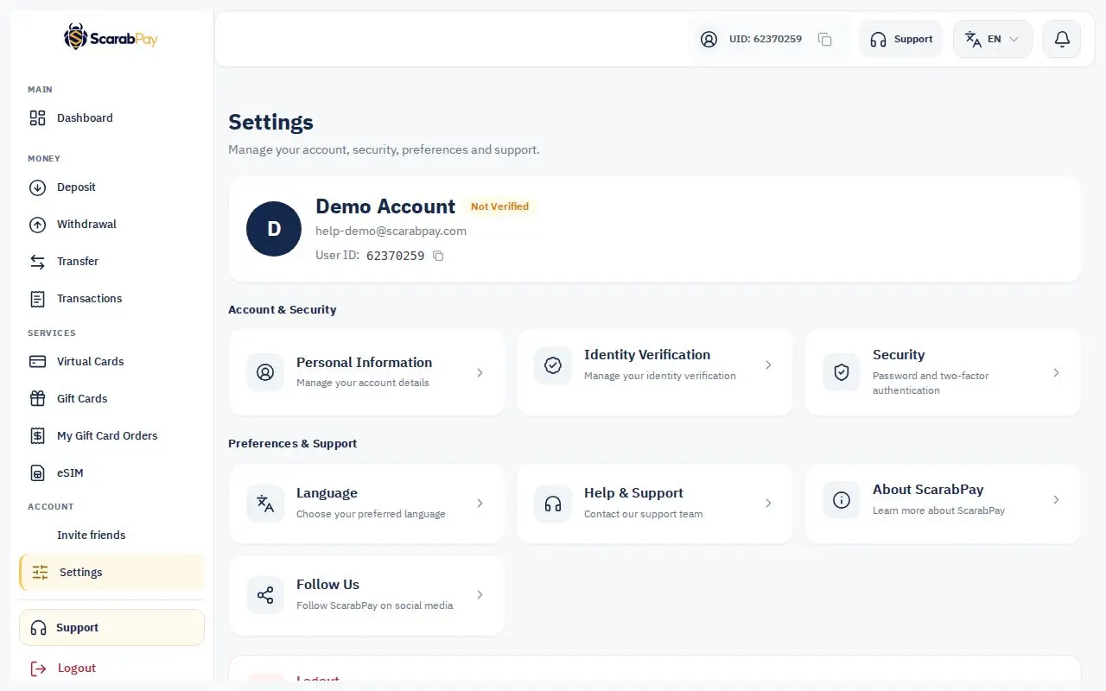The height and width of the screenshot is (691, 1106).
Task: Copy User ID next to 62370259
Action: [438, 256]
